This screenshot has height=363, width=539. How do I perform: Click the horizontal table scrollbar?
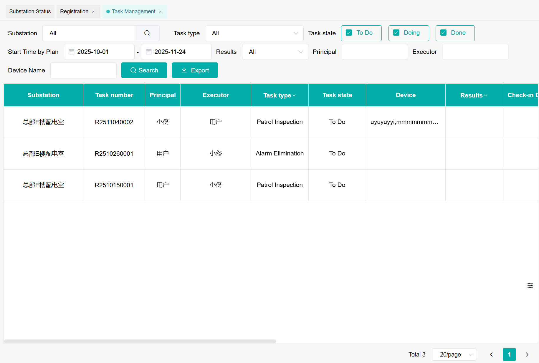(x=140, y=341)
